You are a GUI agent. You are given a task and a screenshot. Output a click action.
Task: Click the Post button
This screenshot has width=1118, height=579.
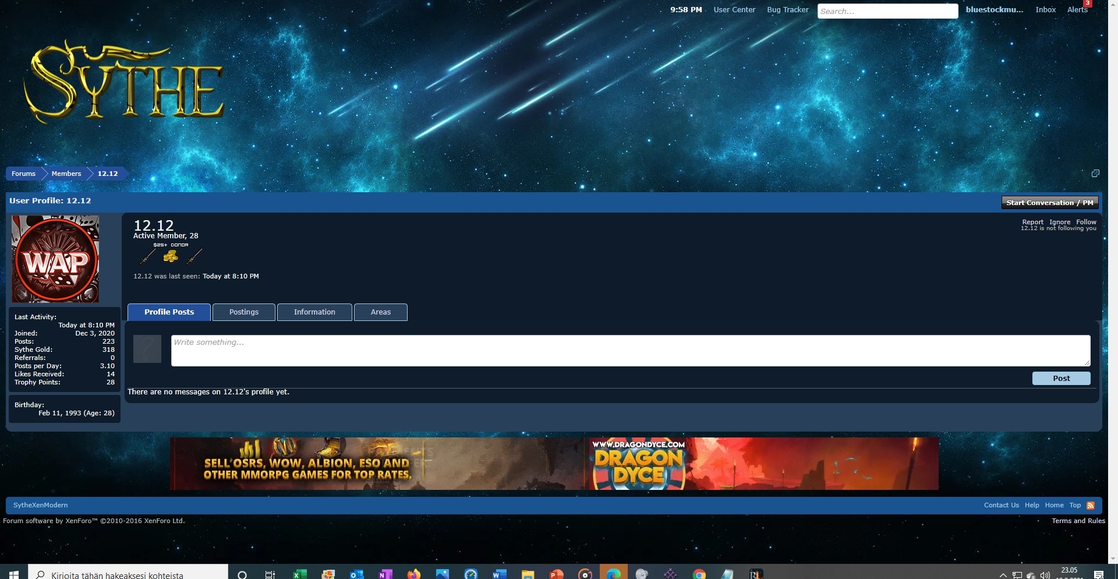click(x=1062, y=379)
